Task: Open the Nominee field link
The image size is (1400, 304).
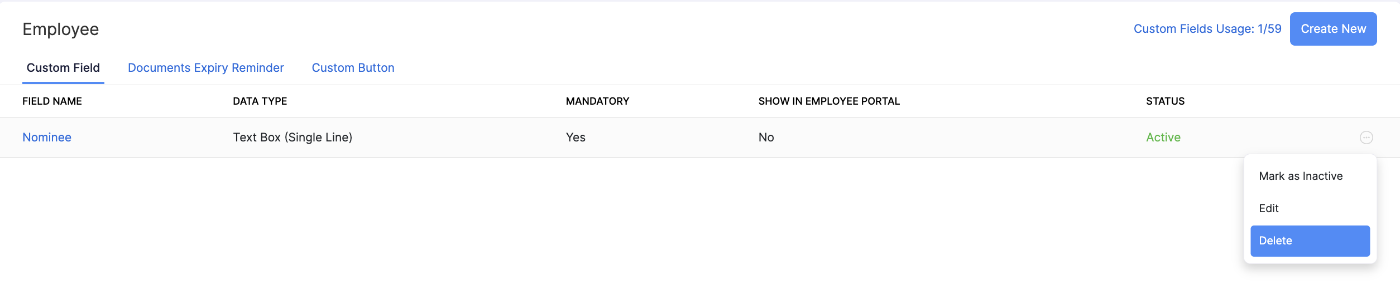Action: pos(47,138)
